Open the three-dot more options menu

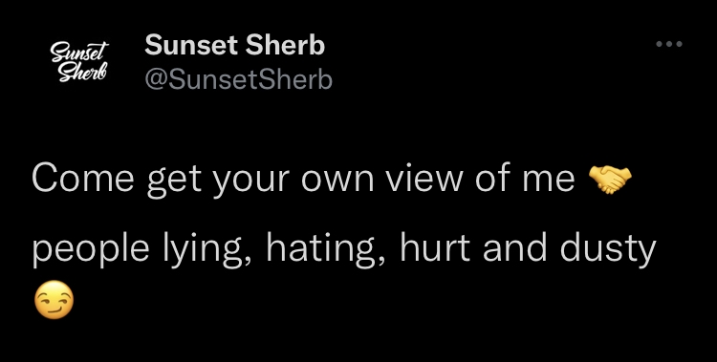click(x=669, y=44)
